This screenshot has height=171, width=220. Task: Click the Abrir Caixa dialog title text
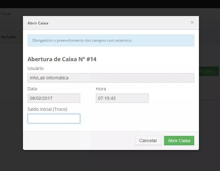[x=38, y=23]
